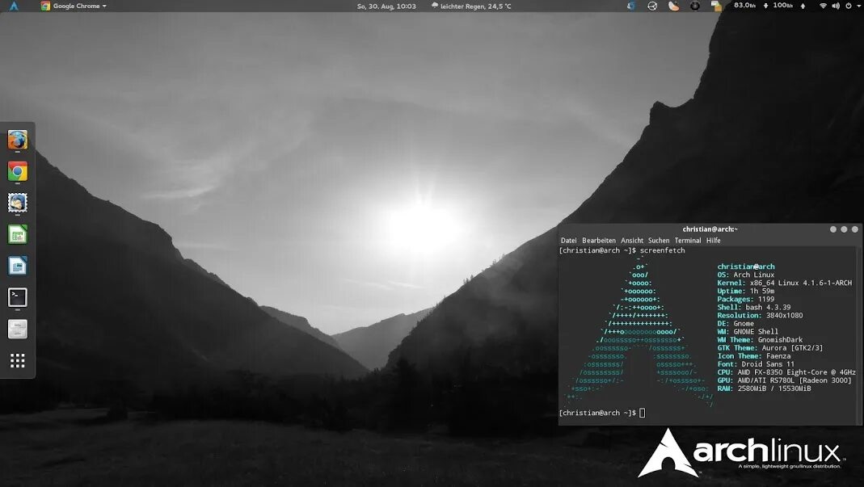Click the 'Font: Droid Sans 11' line
Image resolution: width=864 pixels, height=487 pixels.
click(x=756, y=364)
